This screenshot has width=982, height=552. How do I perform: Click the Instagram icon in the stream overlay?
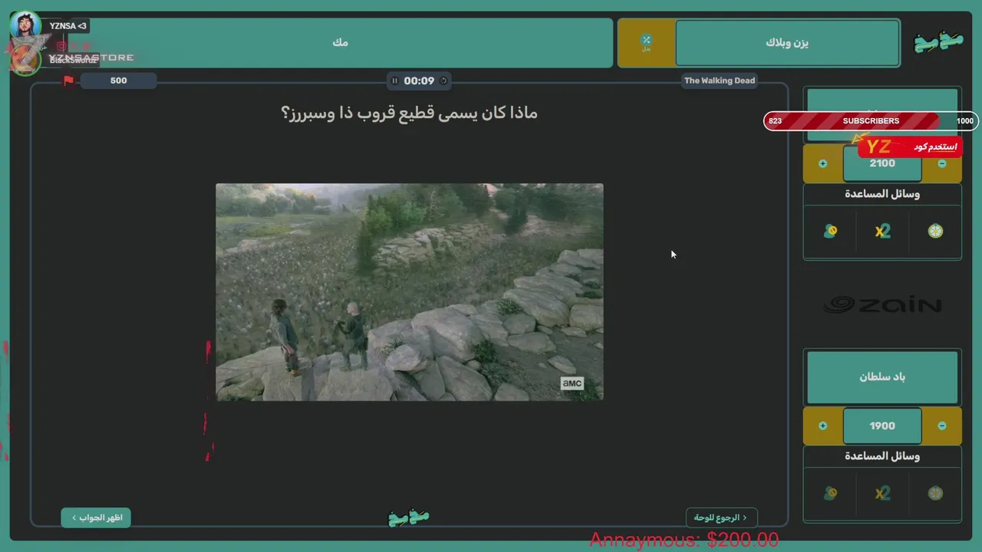click(61, 46)
